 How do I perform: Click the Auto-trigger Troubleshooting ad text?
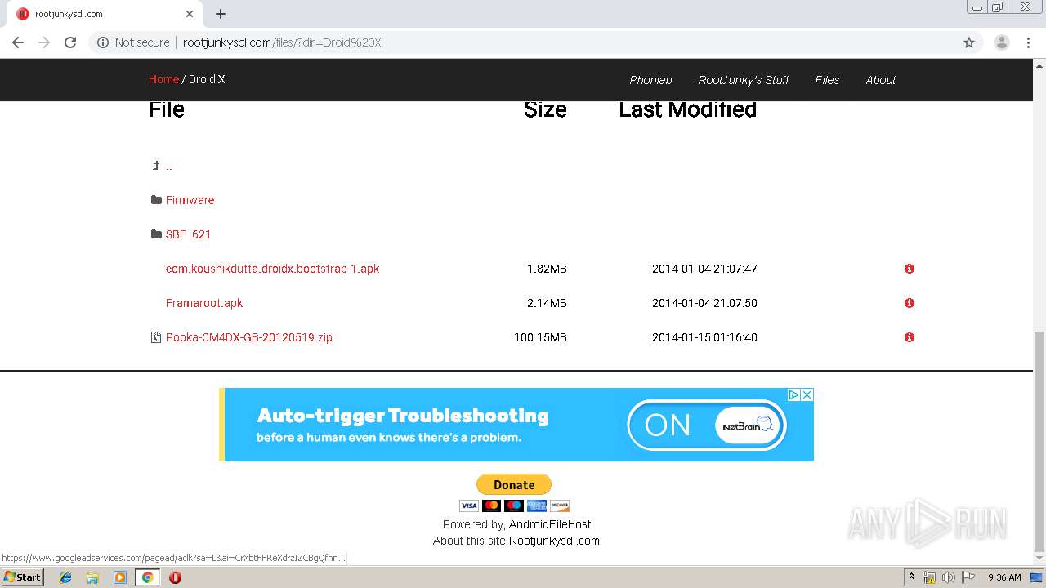coord(403,416)
